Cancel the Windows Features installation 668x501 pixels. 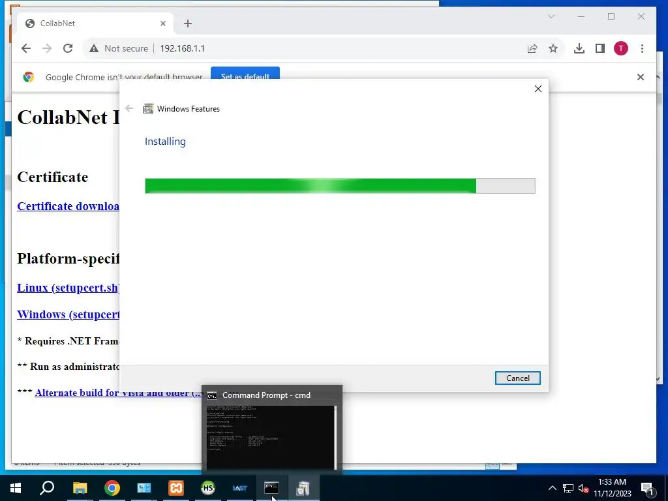pos(517,378)
